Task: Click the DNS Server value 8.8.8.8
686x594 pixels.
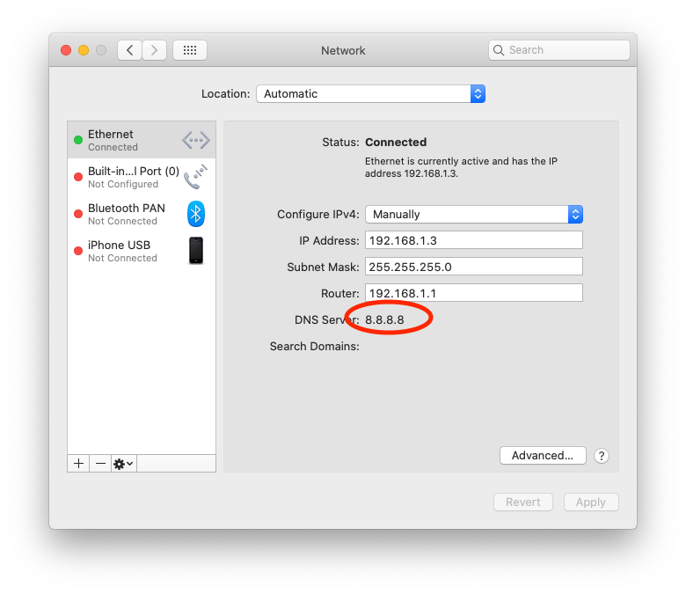Action: [x=384, y=320]
